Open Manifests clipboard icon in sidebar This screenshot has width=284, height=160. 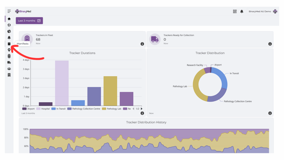click(9, 44)
